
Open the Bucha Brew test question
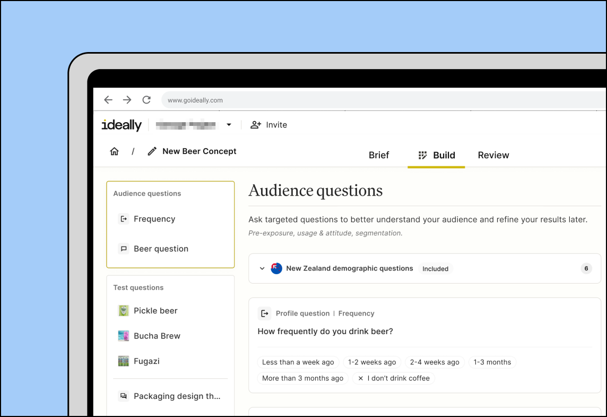[157, 336]
